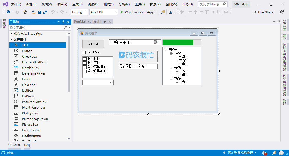The height and width of the screenshot is (156, 289).
Task: Collapse 节点0 in the tree view
Action: 166,50
